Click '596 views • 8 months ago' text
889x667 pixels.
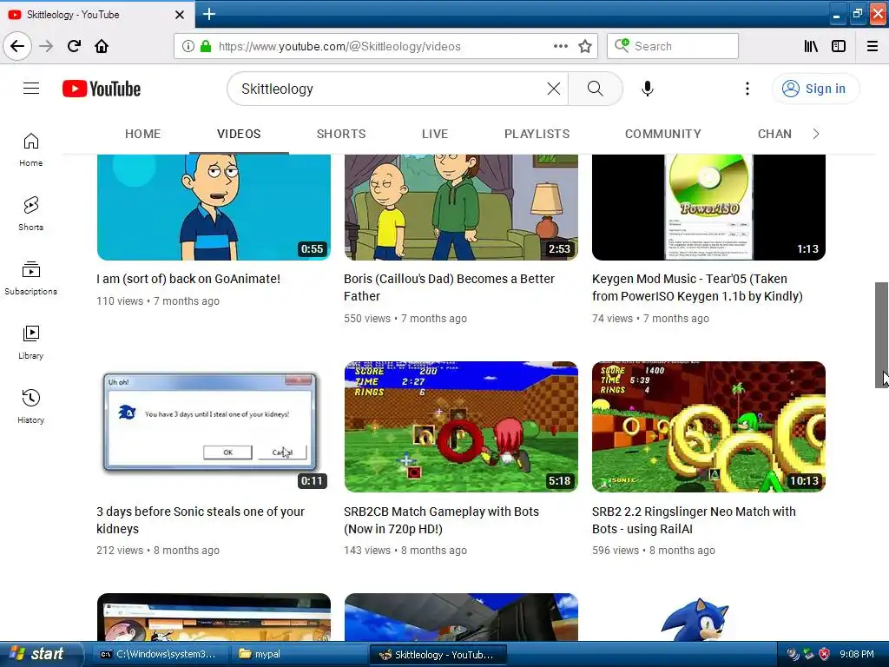(x=653, y=550)
